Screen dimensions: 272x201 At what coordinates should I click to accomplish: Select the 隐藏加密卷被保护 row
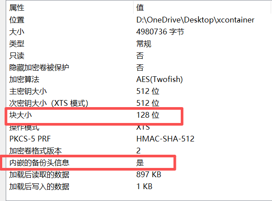39,67
